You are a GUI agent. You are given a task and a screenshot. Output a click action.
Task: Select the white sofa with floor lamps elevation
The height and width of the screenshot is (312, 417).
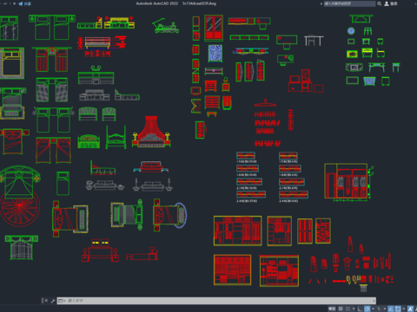click(153, 185)
